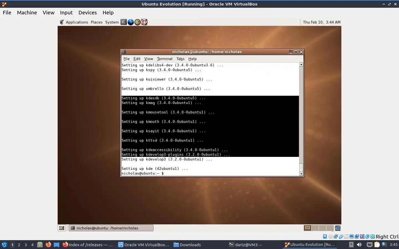Open the VirtualBox Machine menu
This screenshot has height=249, width=399.
coord(27,12)
